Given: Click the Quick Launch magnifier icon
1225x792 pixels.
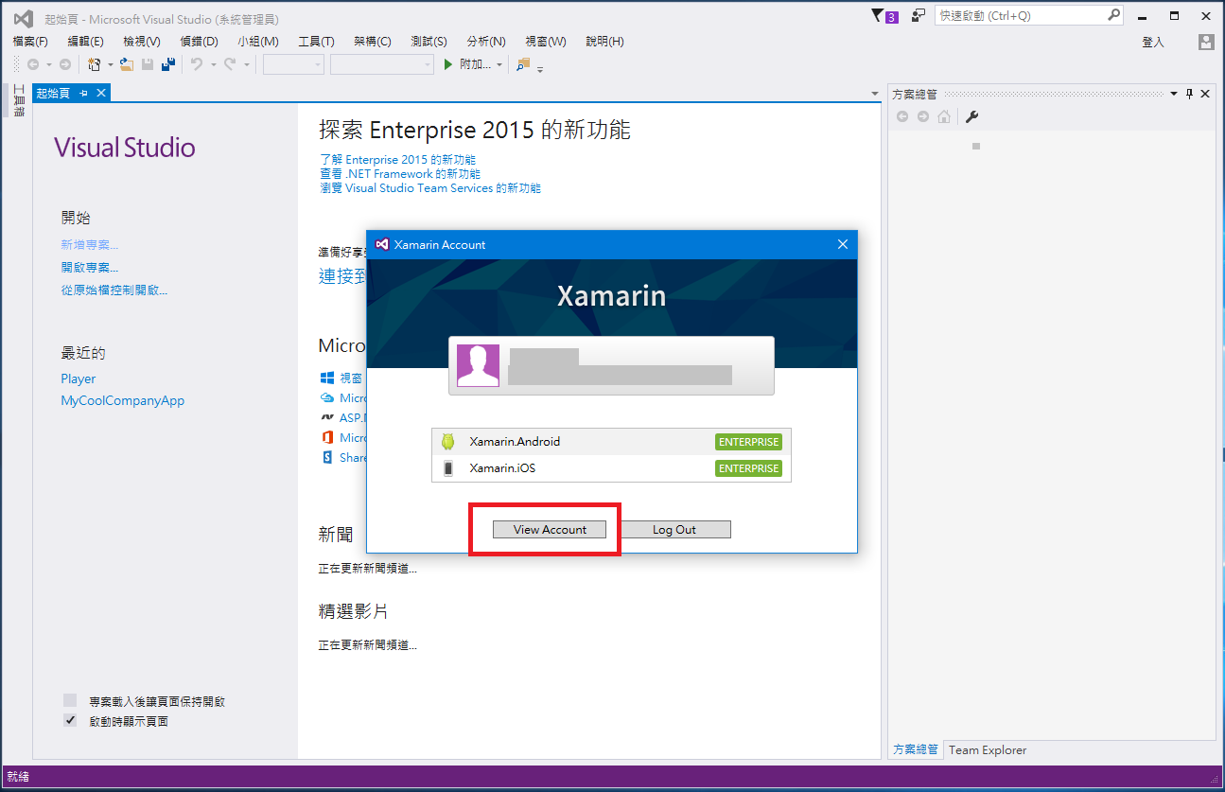Looking at the screenshot, I should [1113, 15].
